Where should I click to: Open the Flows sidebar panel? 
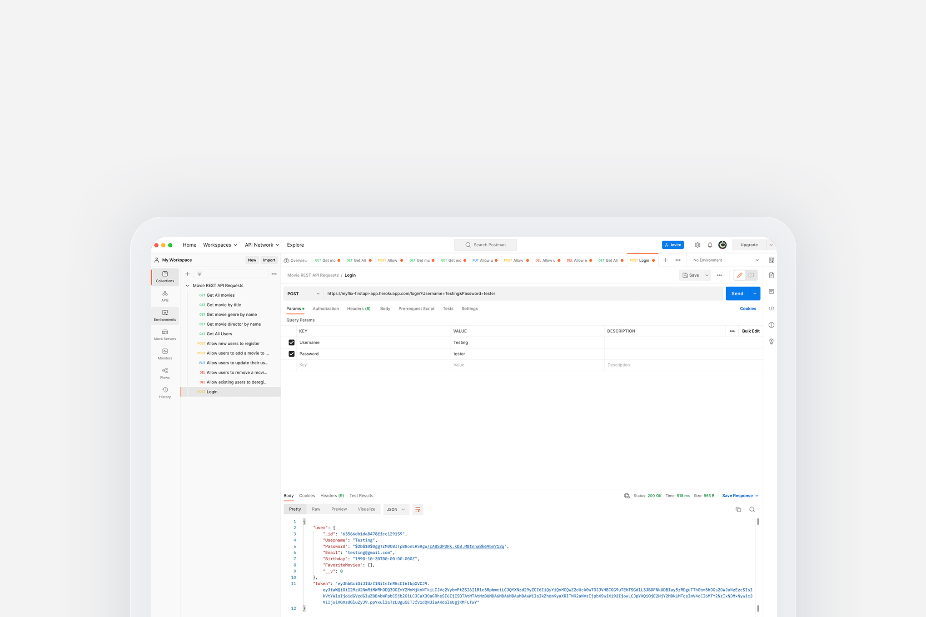(165, 373)
